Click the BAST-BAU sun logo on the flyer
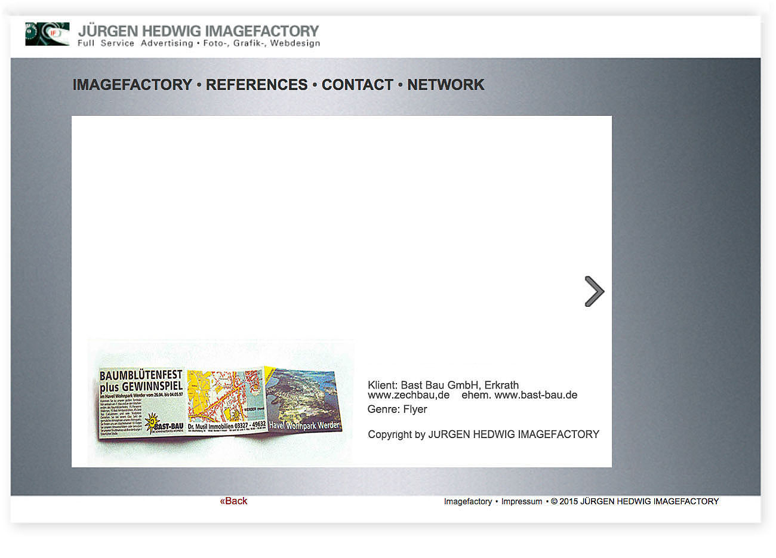The height and width of the screenshot is (558, 776). (153, 422)
